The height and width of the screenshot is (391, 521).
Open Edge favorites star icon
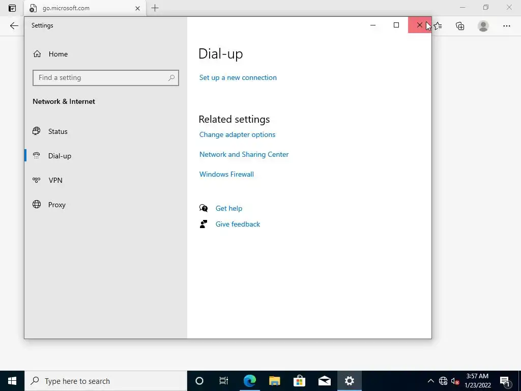click(438, 26)
